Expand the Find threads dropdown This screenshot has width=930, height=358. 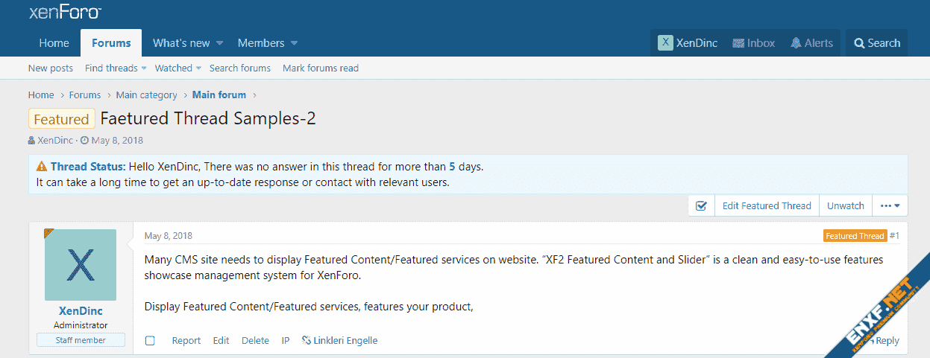coord(144,68)
